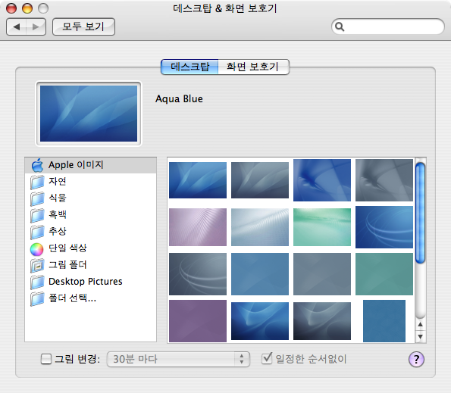Viewport: 451px width, 393px height.
Task: Click the 폴더 선택... folder icon
Action: coord(37,298)
